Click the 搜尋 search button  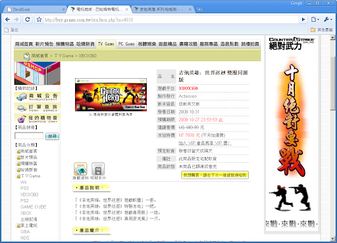click(52, 136)
